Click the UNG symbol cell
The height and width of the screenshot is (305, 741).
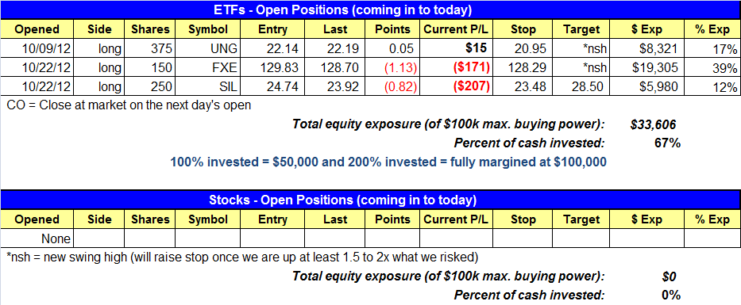(x=208, y=48)
